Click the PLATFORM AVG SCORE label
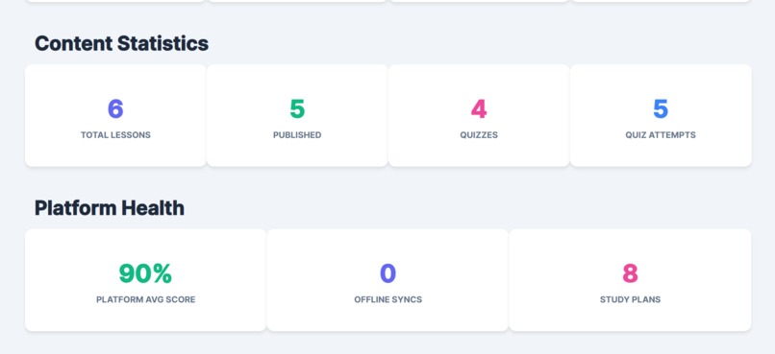This screenshot has width=775, height=354. (146, 299)
